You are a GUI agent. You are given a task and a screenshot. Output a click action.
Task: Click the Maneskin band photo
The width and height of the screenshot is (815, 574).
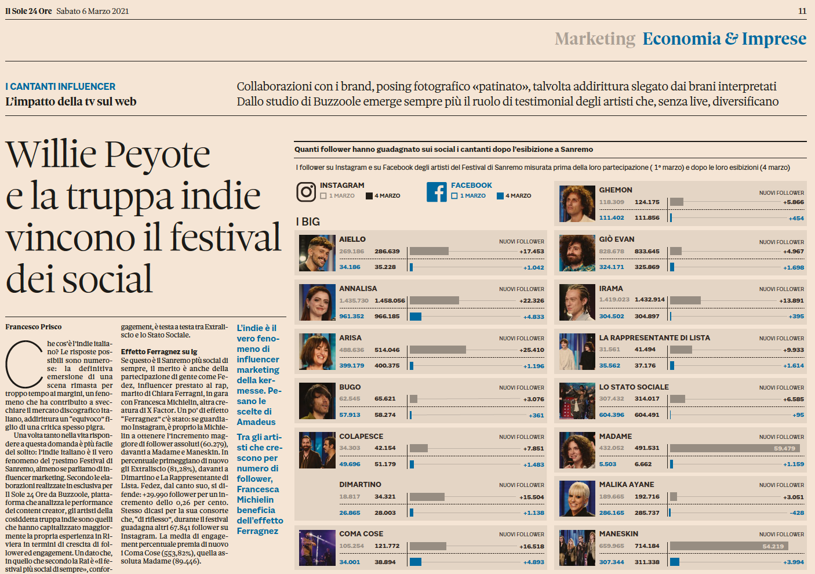coord(577,548)
